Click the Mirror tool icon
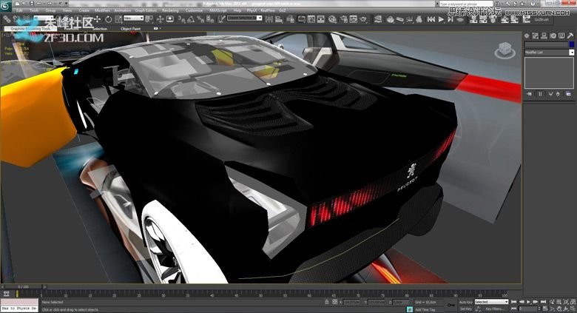The width and height of the screenshot is (577, 313). point(269,19)
